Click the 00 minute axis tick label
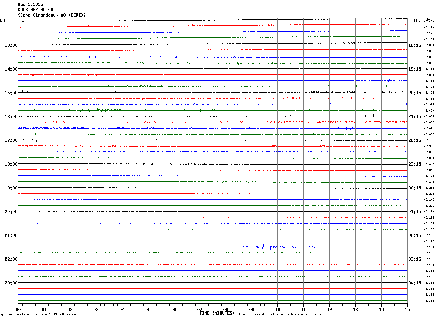Viewport: 436px width, 319px height. click(18, 309)
